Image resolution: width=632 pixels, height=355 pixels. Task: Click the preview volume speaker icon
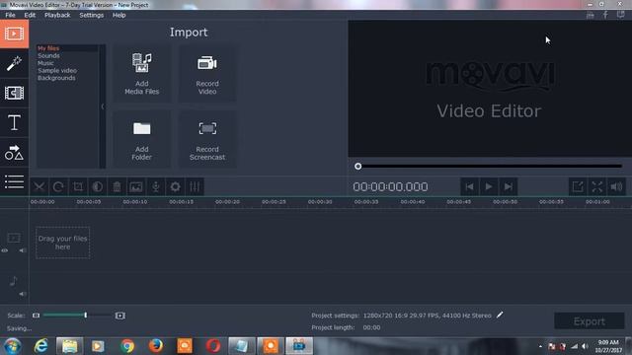pos(616,186)
